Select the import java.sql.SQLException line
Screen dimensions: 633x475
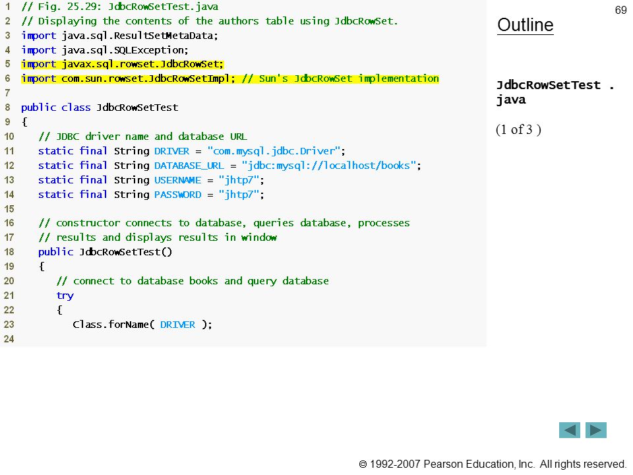[105, 50]
